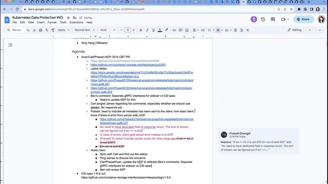Click the purple collaborator avatar
328x184 pixels.
[x=254, y=19]
